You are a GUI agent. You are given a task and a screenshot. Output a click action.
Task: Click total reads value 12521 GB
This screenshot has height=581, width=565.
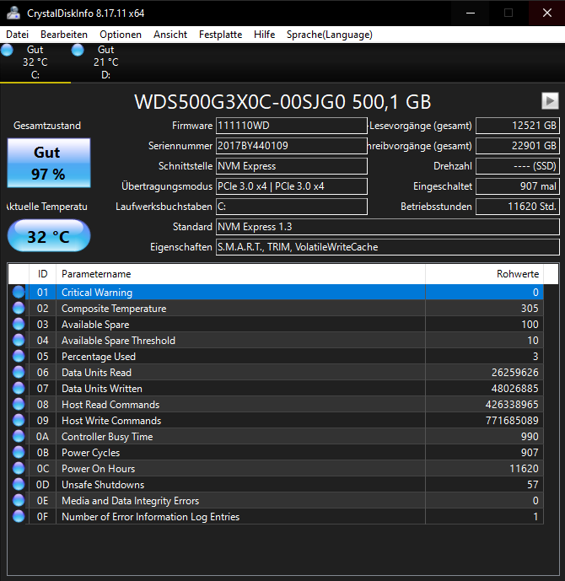518,126
